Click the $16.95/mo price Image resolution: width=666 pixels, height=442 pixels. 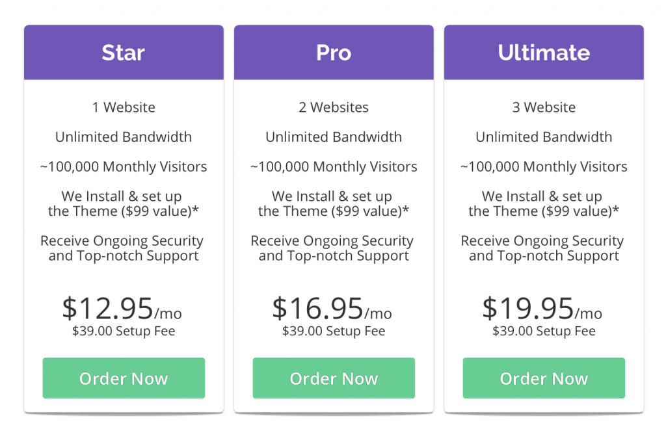[x=332, y=308]
